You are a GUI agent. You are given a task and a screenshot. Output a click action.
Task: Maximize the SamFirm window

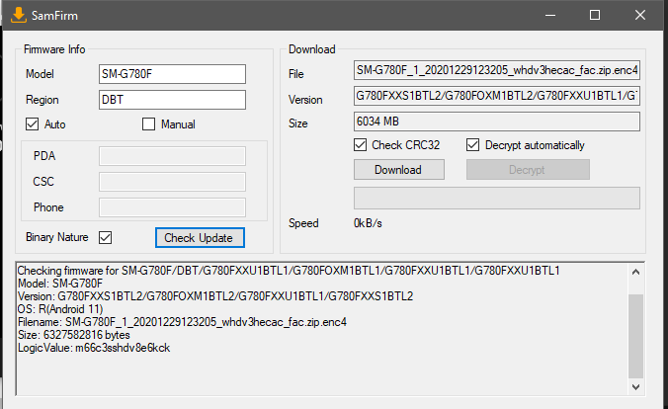tap(595, 16)
